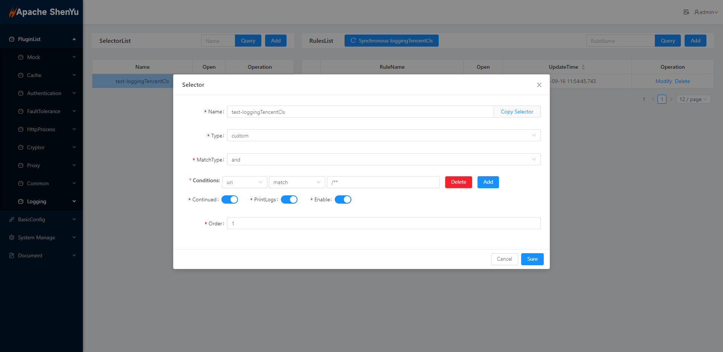
Task: Click the Apache ShenYu logo icon
Action: [12, 12]
